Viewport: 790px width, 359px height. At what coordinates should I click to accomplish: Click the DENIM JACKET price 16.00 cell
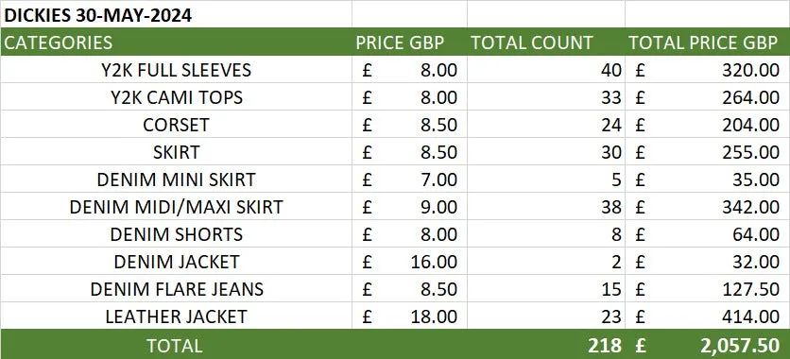click(x=409, y=262)
